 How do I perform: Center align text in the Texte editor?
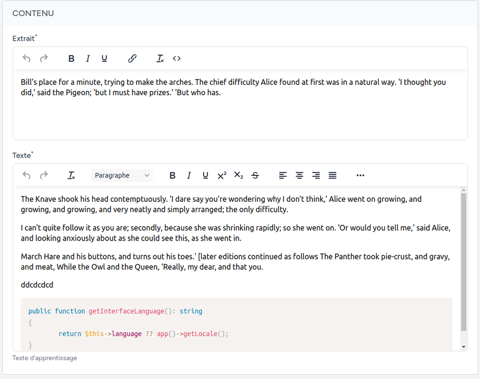pyautogui.click(x=300, y=175)
